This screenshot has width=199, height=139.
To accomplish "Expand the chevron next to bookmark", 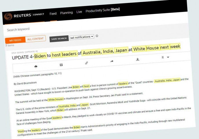I will (x=168, y=57).
